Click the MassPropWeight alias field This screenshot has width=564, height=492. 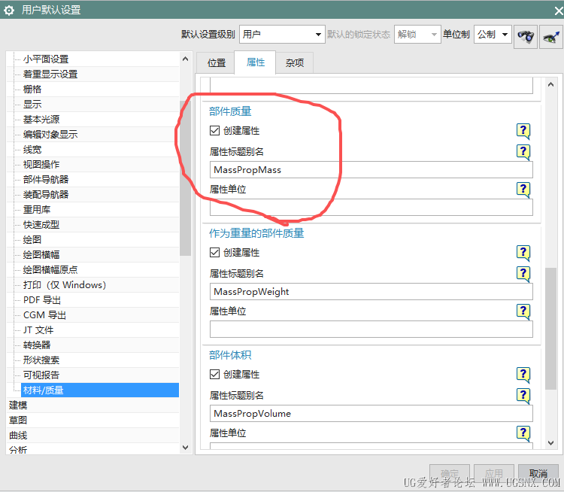click(371, 292)
